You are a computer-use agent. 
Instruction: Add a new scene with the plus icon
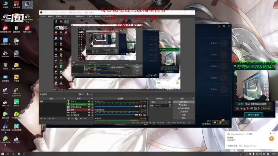(41, 119)
